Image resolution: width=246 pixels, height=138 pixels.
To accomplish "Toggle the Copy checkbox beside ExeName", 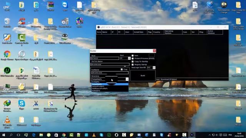I will point(121,69).
